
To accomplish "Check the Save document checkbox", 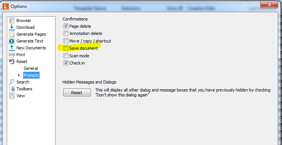I will 66,48.
